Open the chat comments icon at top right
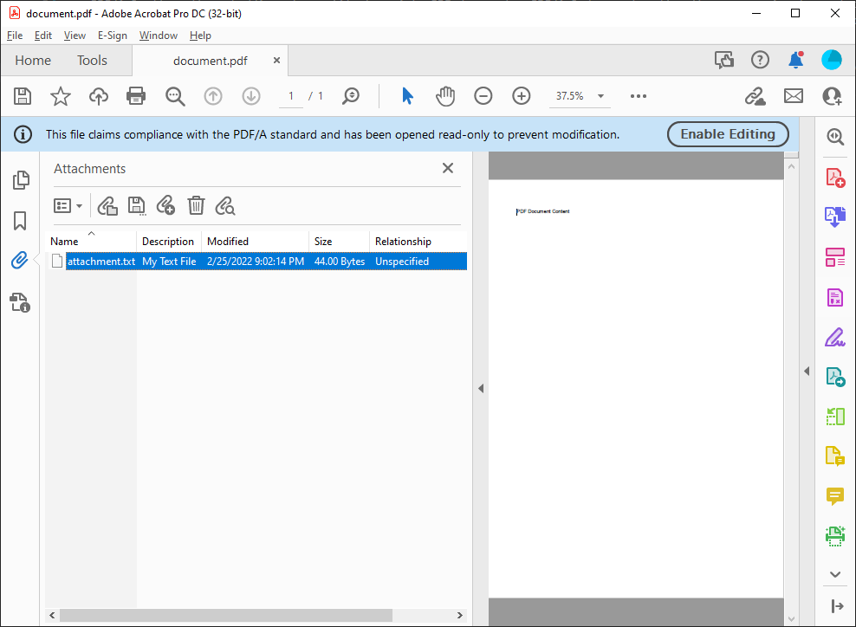 (x=724, y=60)
